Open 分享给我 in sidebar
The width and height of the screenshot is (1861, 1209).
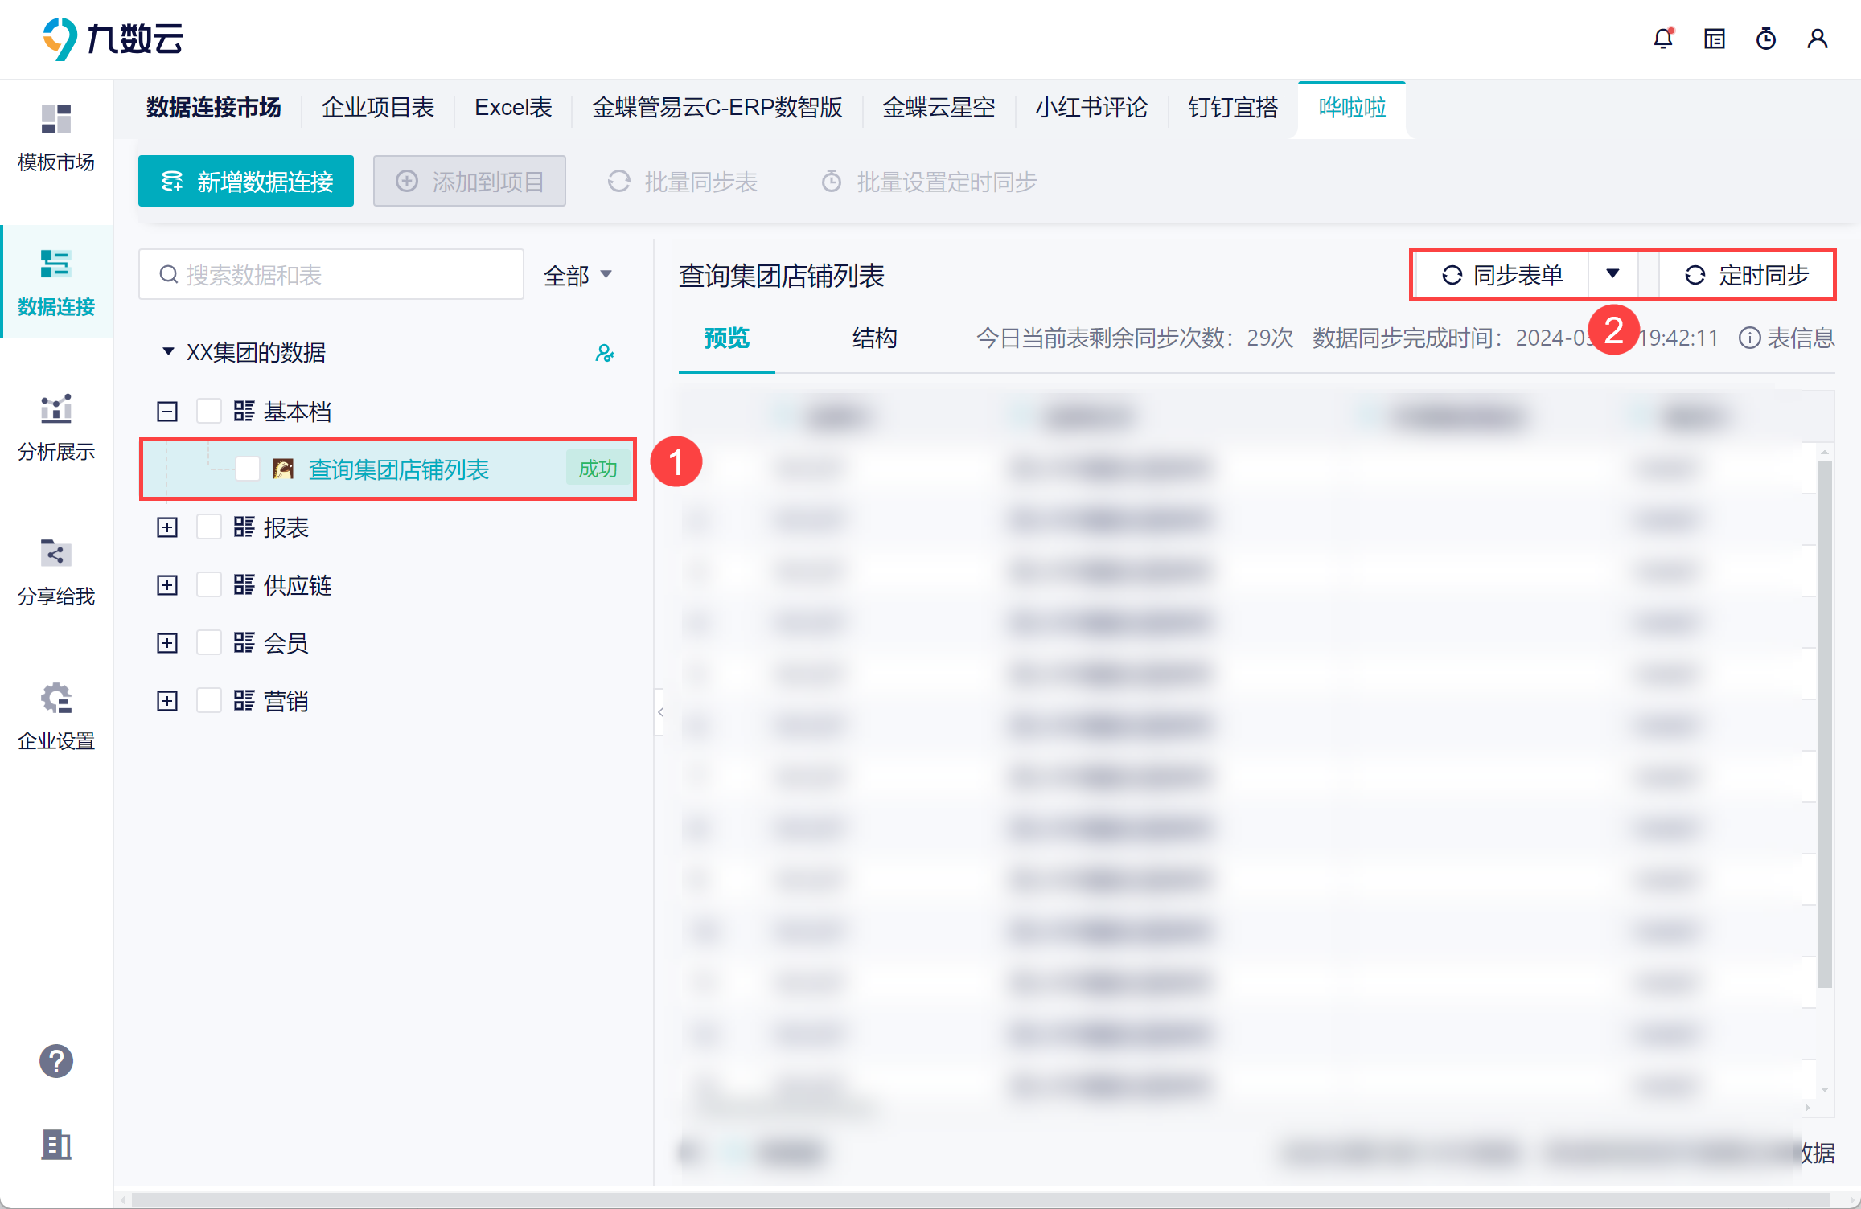tap(56, 572)
